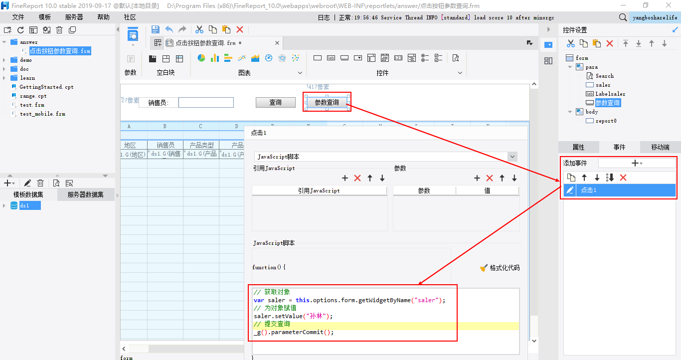
Task: Expand the demo folder in file tree
Action: [4, 60]
